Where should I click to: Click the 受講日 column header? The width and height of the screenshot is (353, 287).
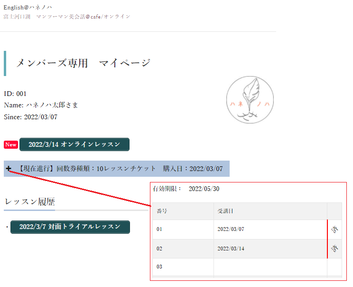coord(225,211)
